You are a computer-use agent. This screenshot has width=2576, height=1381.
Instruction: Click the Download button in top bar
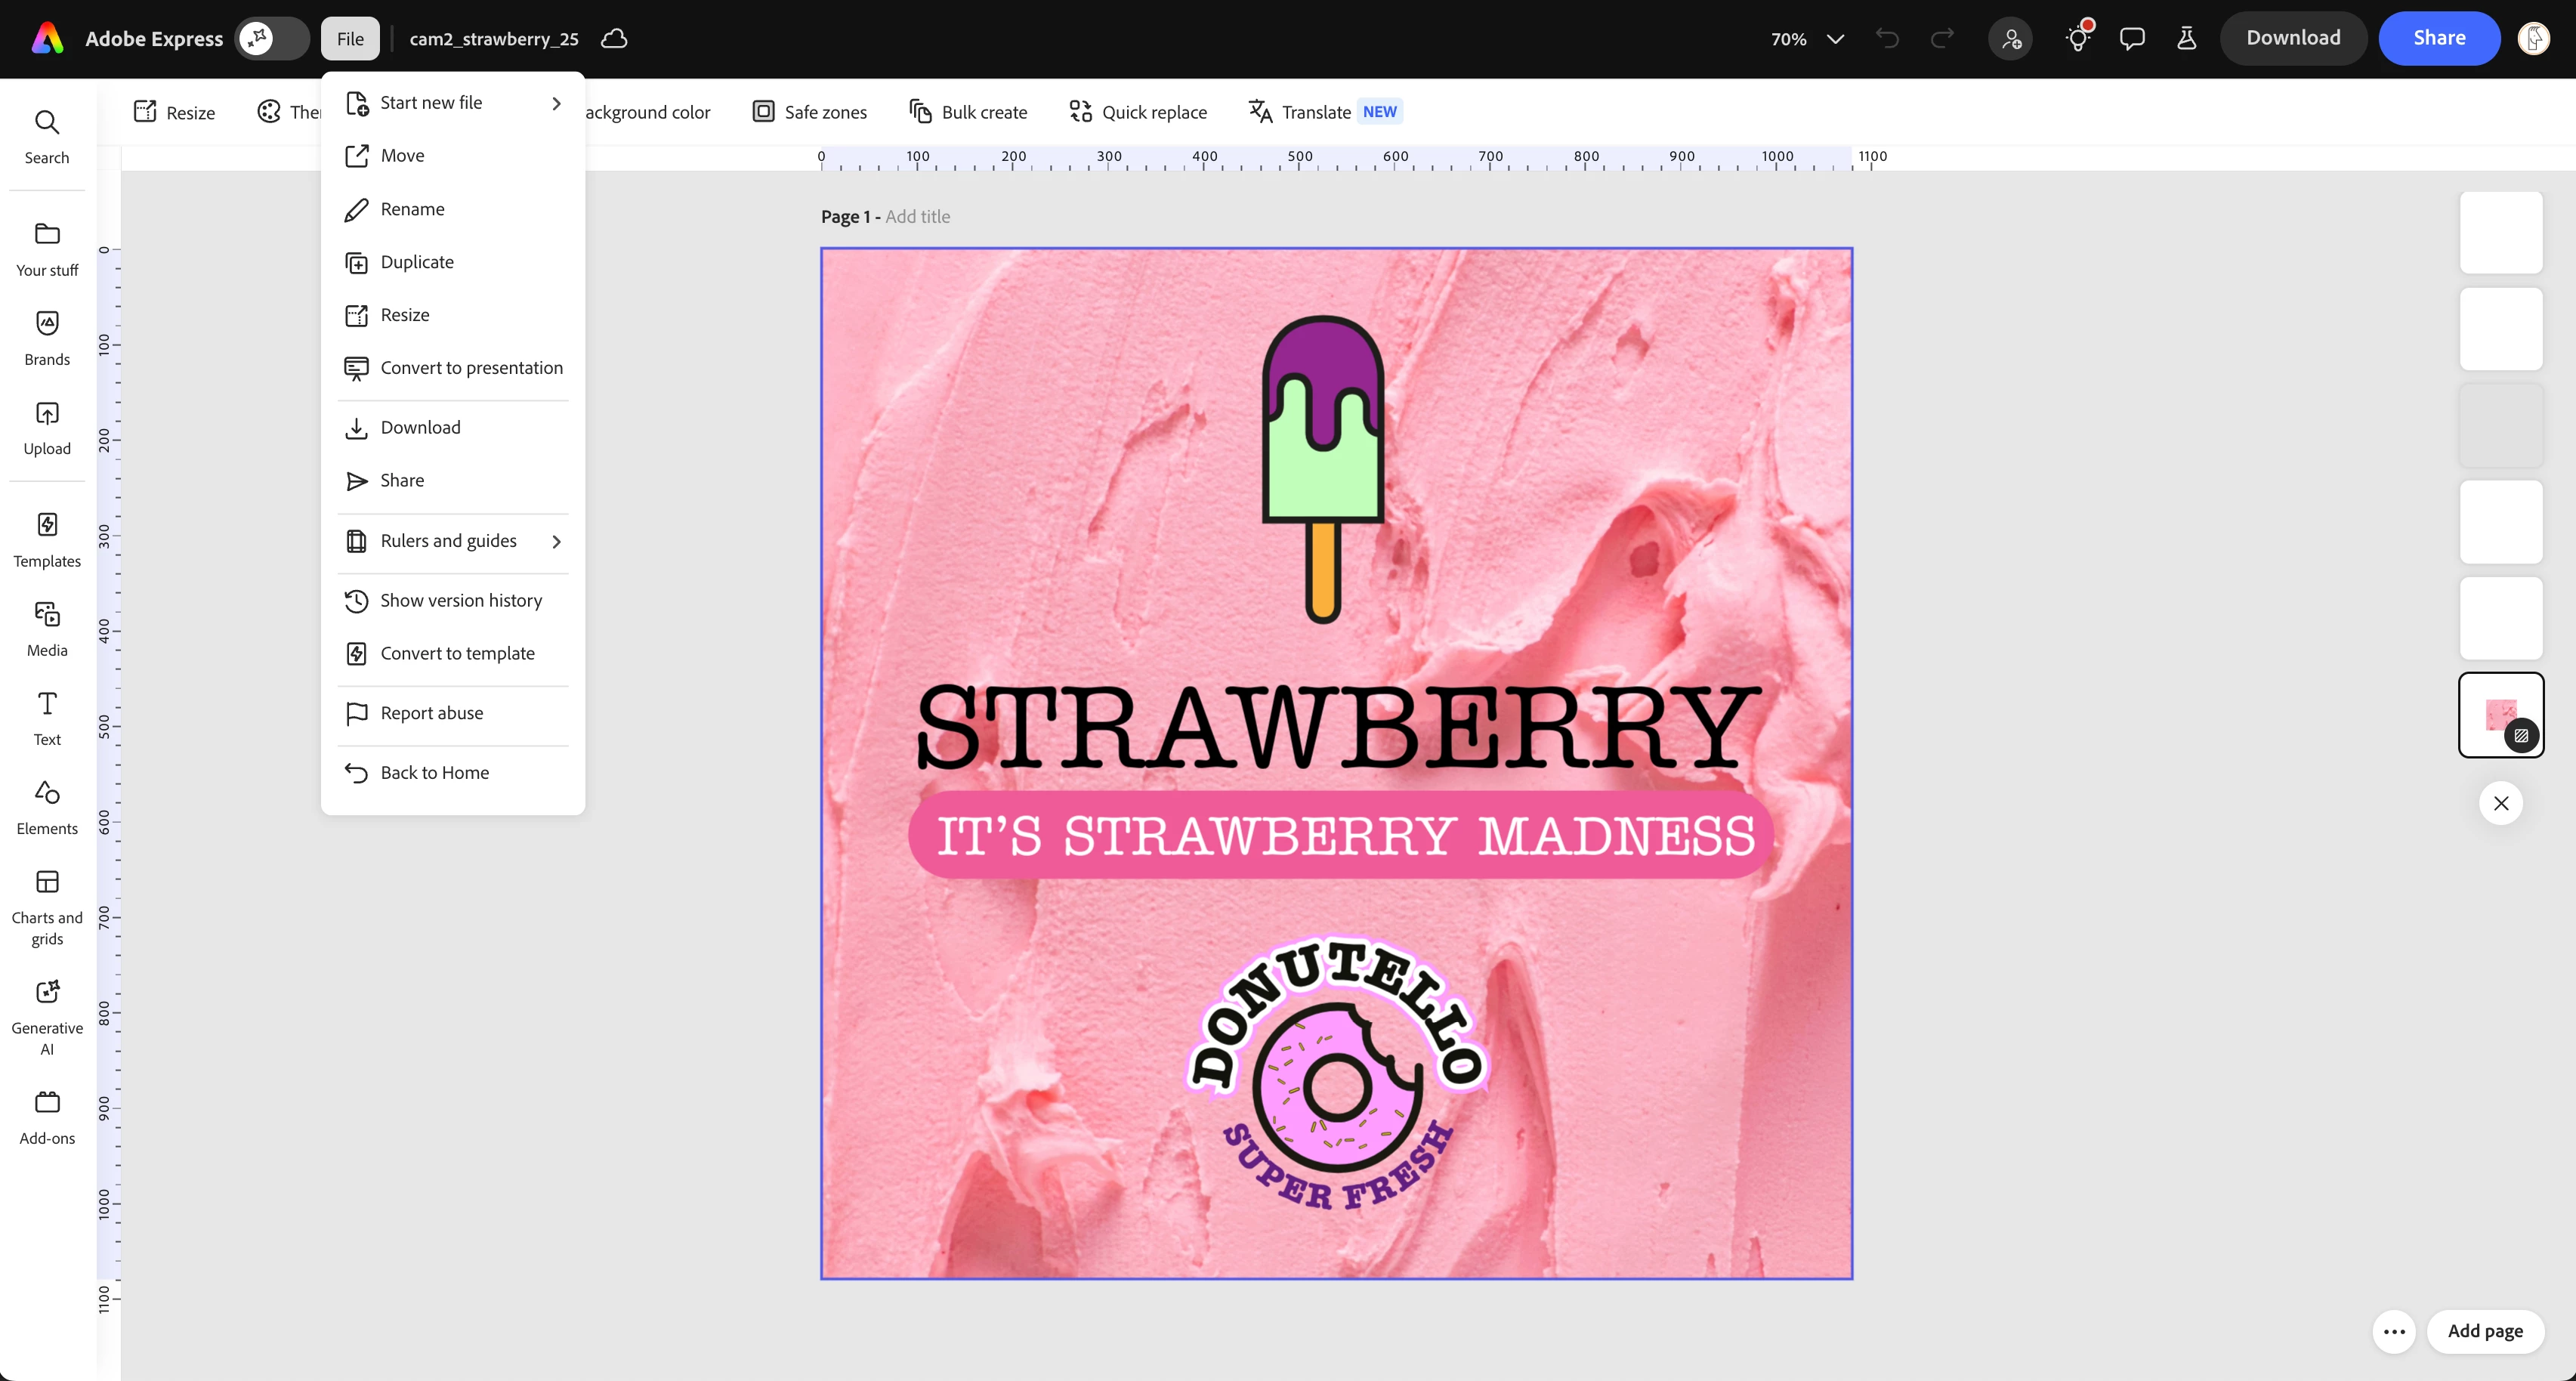(x=2293, y=38)
